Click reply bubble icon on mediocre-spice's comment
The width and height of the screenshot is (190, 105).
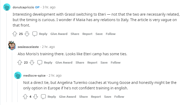(x=43, y=97)
